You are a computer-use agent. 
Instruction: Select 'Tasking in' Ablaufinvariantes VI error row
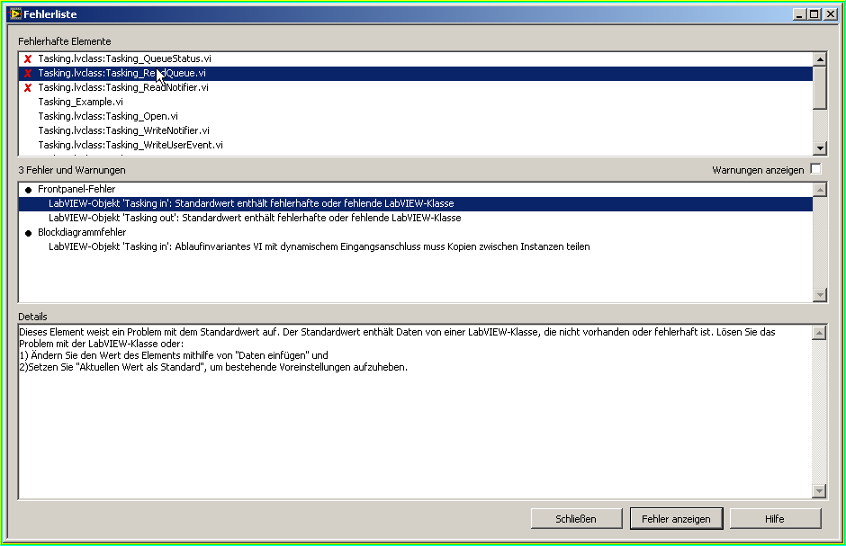click(416, 246)
